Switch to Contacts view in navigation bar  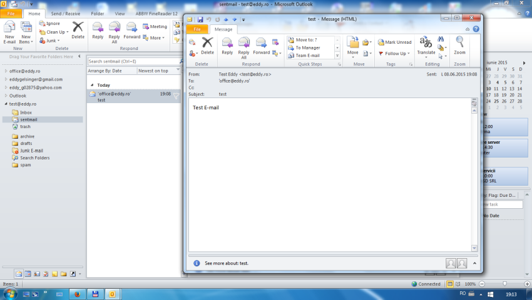(x=37, y=274)
